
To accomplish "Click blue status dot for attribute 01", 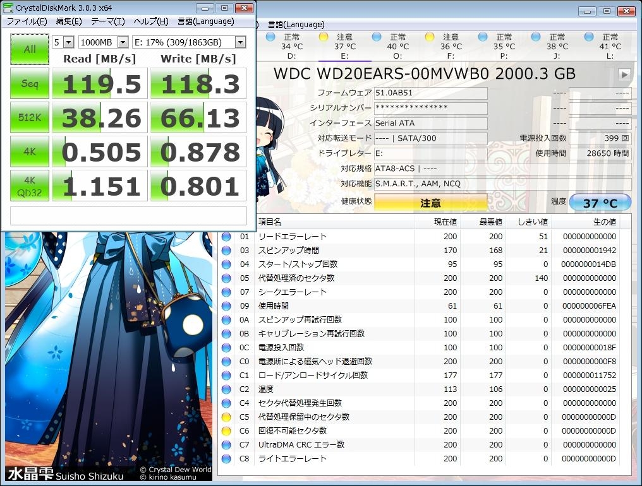I will tap(226, 237).
